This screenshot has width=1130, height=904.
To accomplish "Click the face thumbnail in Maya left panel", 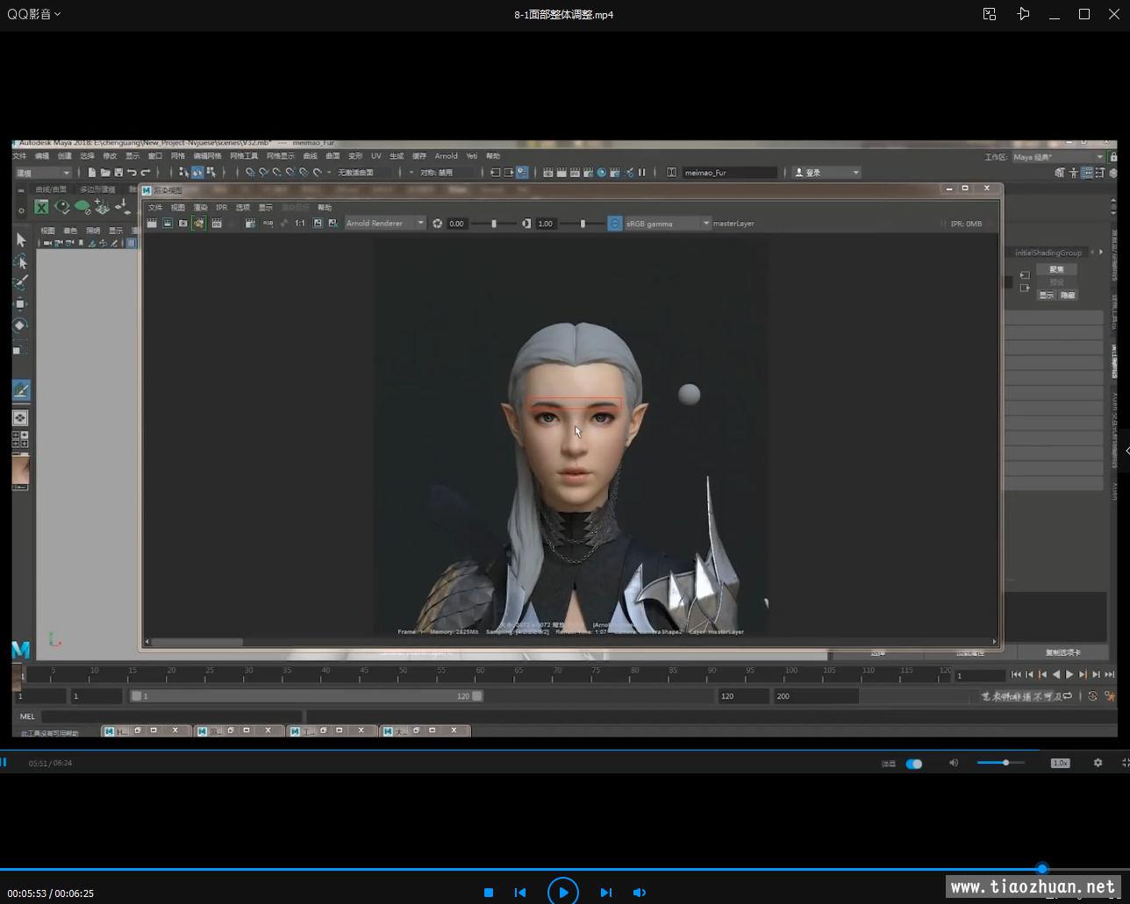I will (20, 471).
